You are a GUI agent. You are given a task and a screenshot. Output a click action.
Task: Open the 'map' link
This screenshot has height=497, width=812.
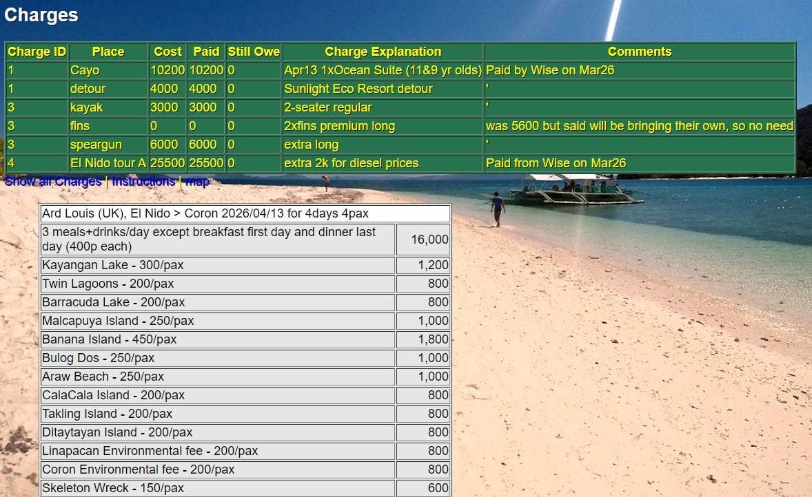(197, 182)
